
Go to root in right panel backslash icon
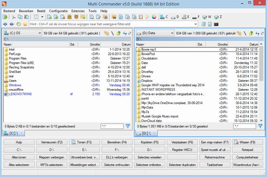tap(245, 33)
